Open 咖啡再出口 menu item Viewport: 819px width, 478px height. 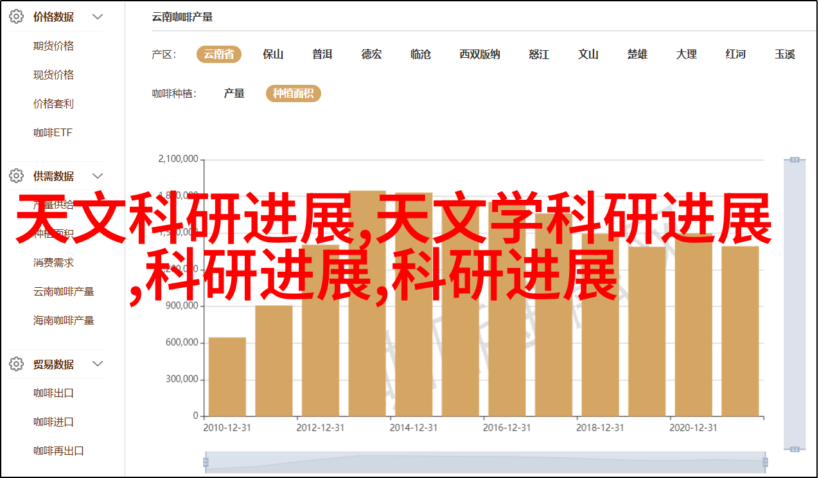[58, 451]
